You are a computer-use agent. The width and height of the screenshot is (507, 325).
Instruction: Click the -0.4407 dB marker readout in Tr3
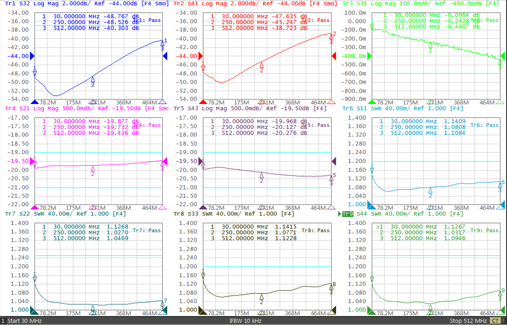click(461, 26)
